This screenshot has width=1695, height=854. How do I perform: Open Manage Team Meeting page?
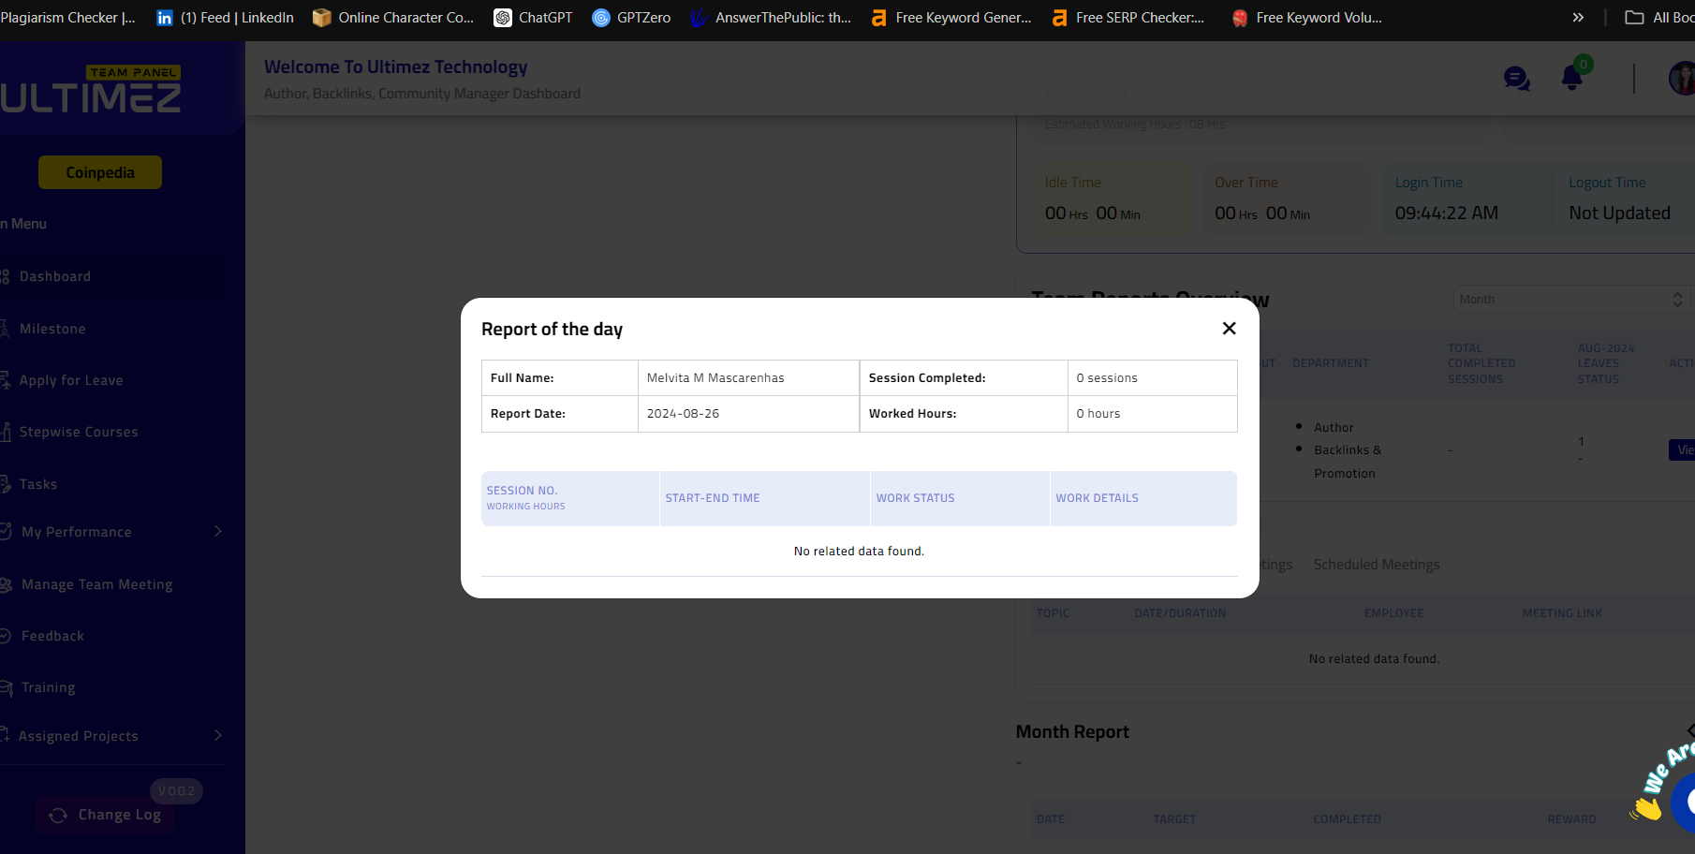tap(96, 585)
